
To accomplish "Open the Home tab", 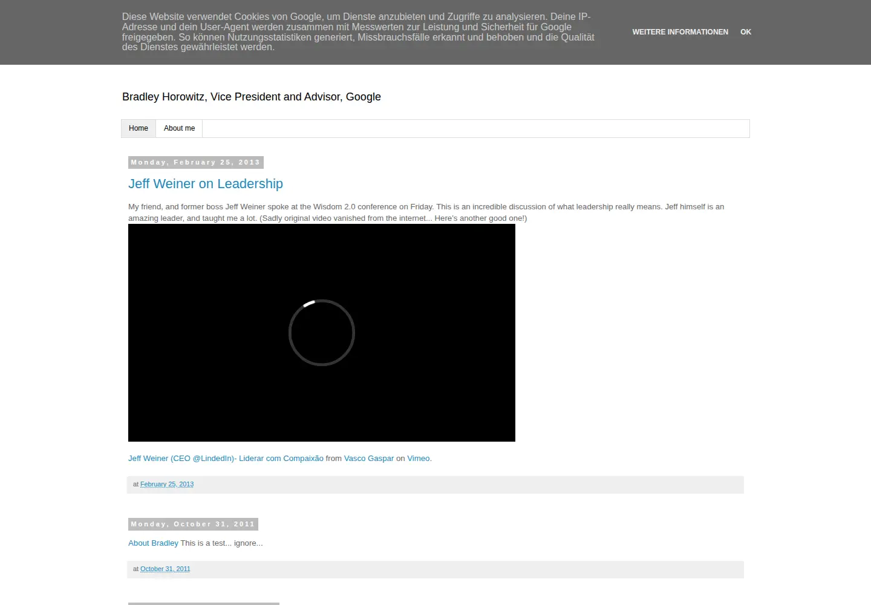I will (x=139, y=128).
